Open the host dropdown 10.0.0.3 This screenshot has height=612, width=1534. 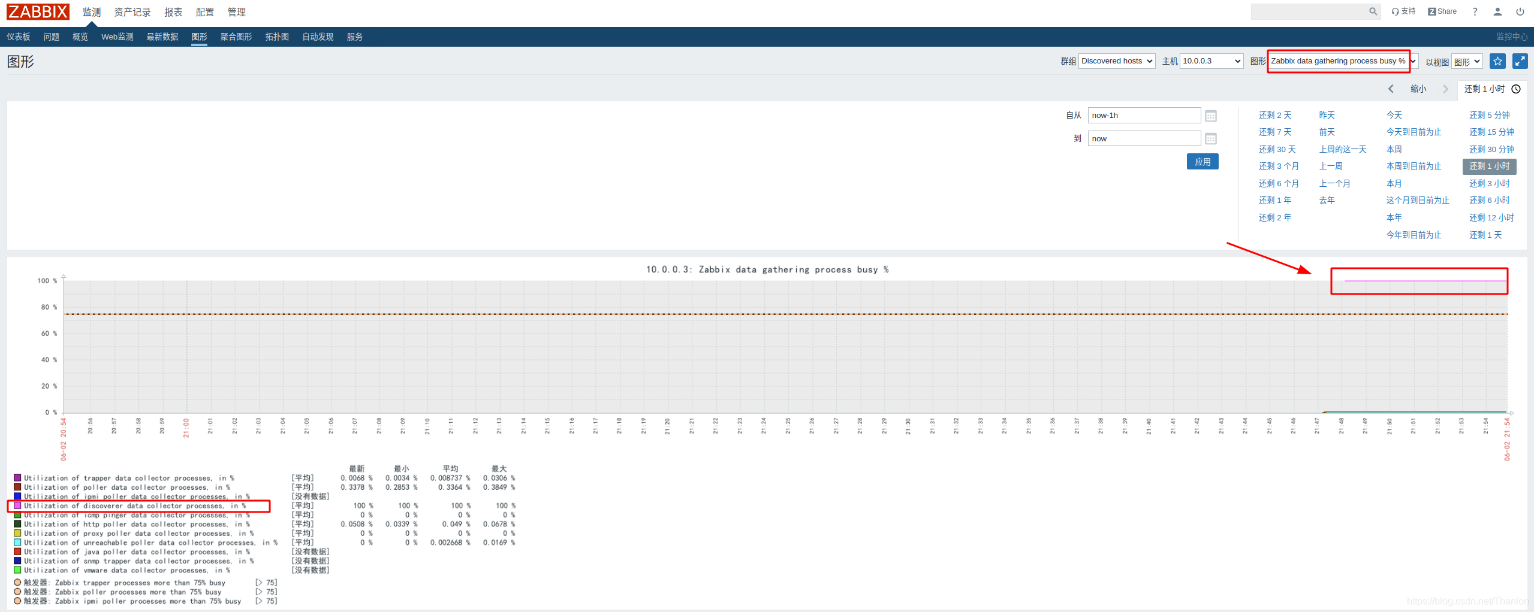(1211, 61)
